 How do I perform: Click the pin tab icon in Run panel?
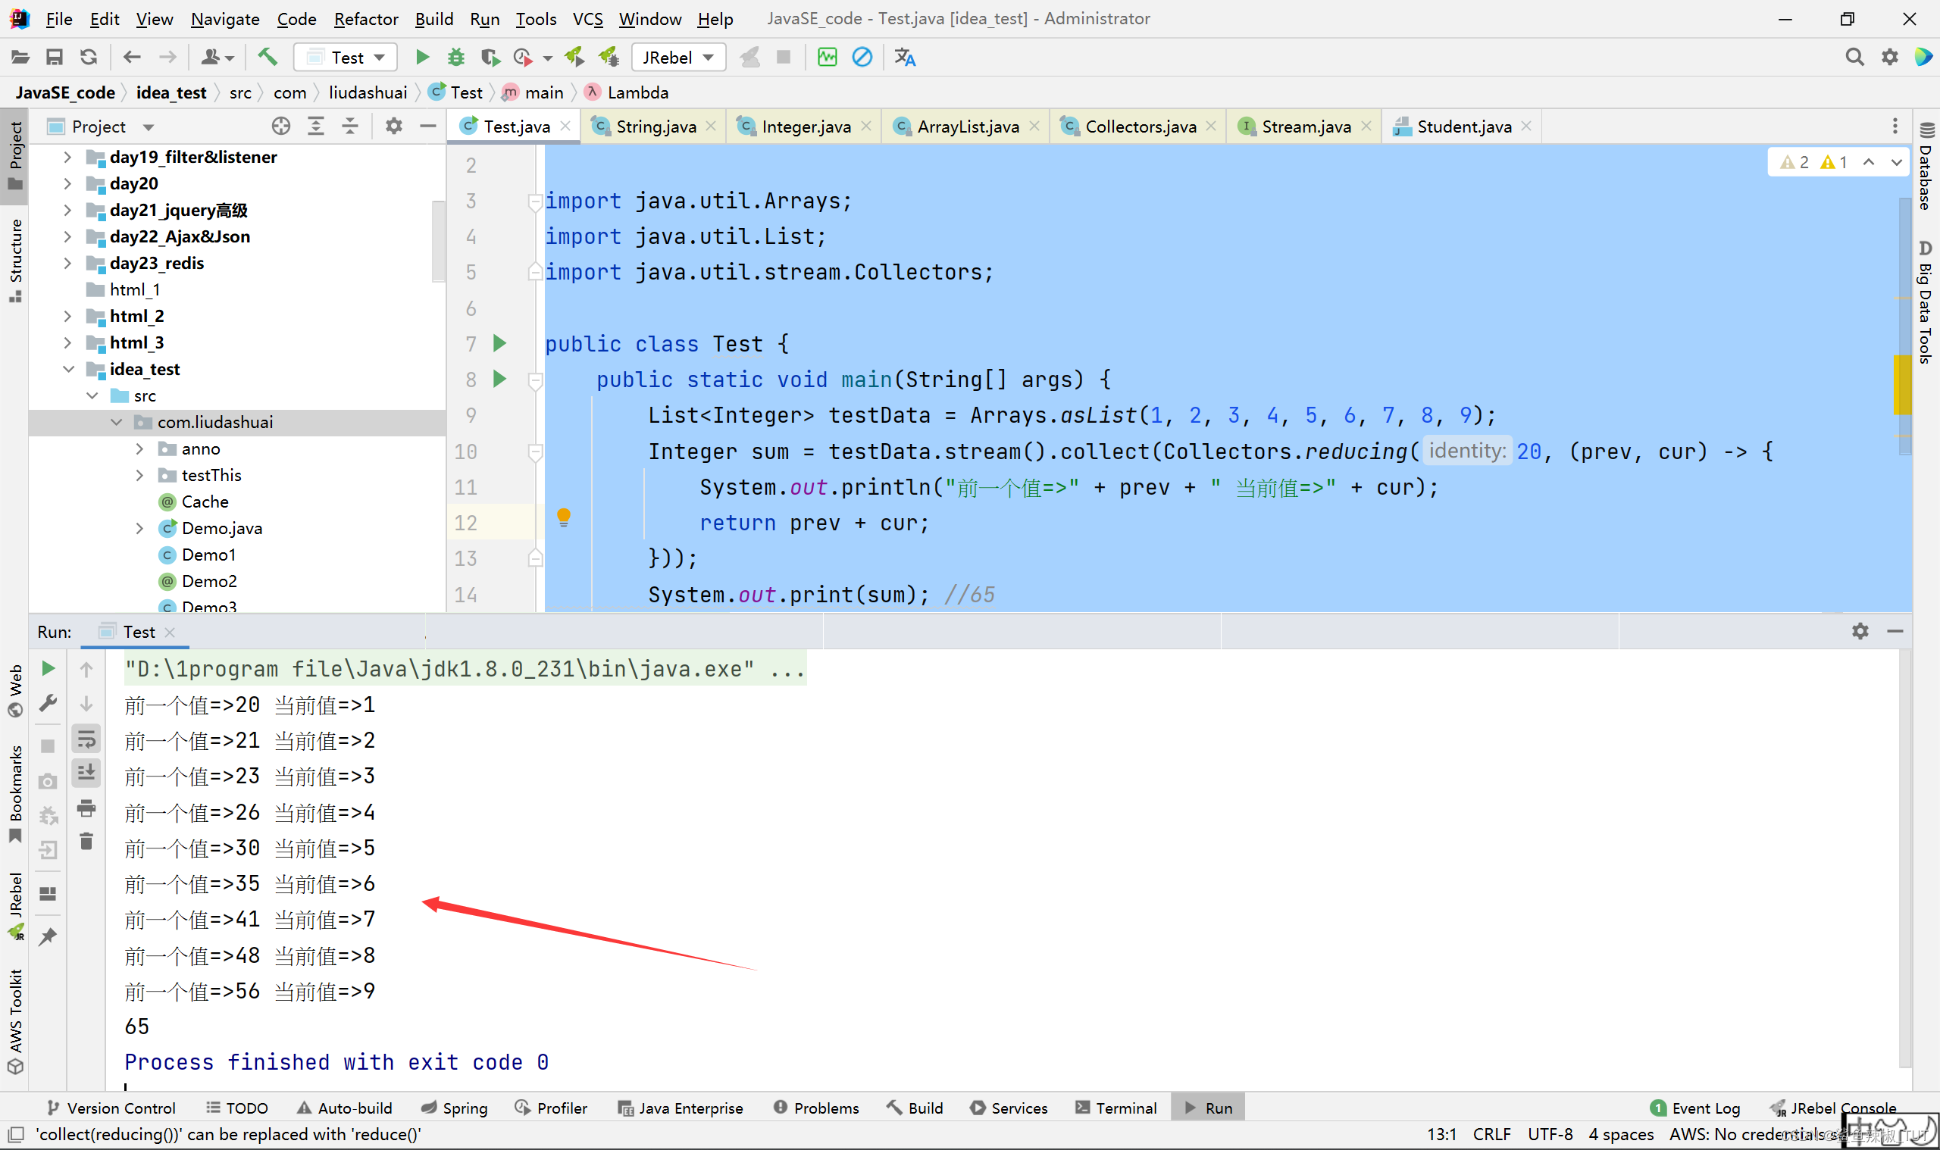(48, 936)
